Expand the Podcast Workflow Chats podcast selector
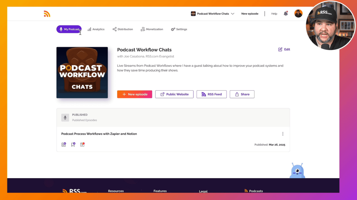Viewport: 357px width, 200px height. point(213,14)
